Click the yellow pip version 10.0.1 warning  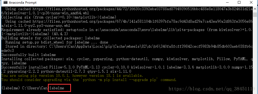[72, 76]
